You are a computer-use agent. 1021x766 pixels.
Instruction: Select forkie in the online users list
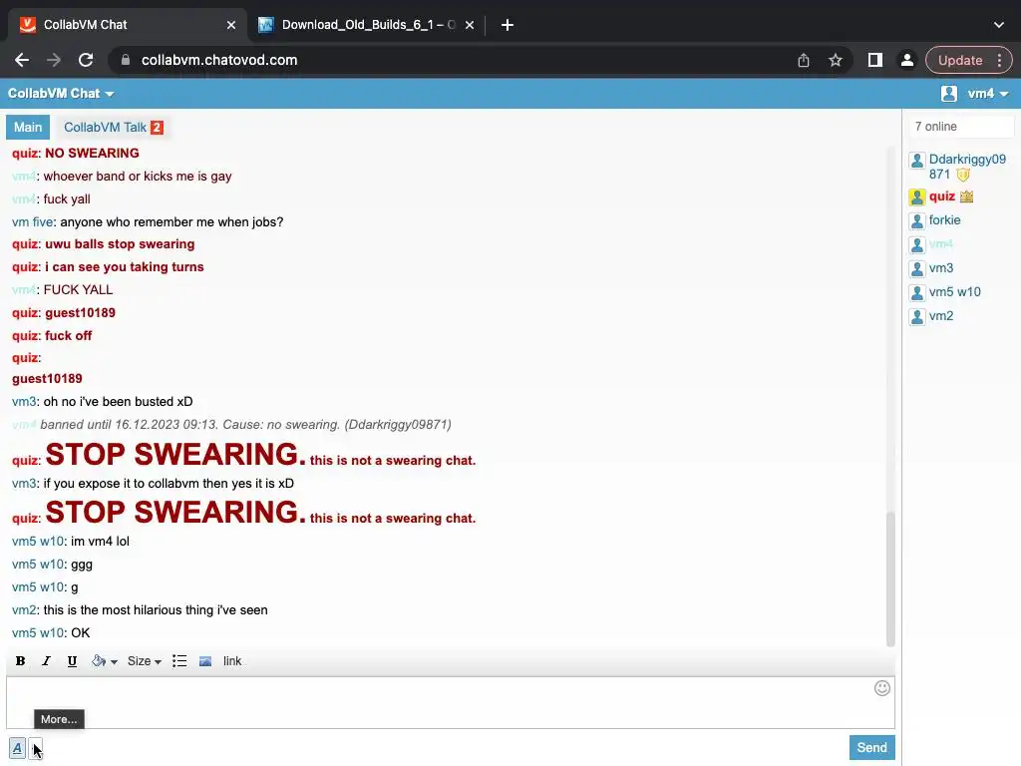point(944,220)
